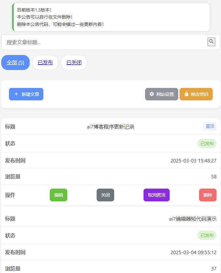Toggle pinning with the 取消置顶 button

point(157,195)
